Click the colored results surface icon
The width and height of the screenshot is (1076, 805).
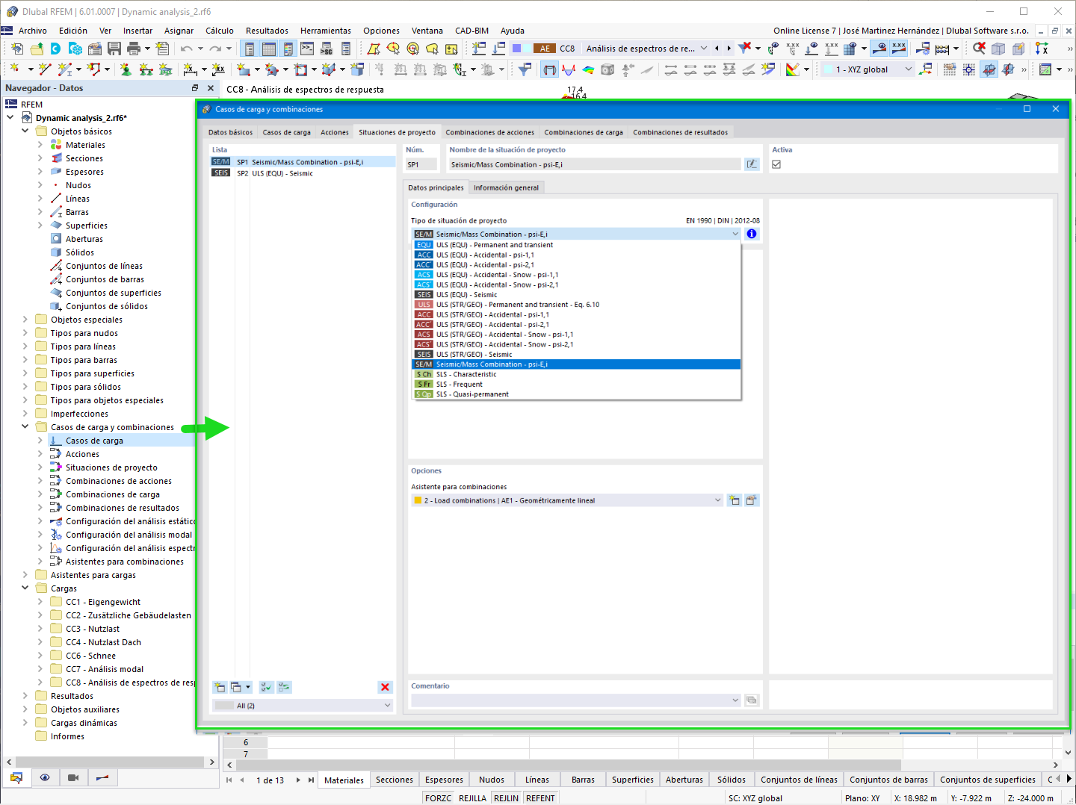point(588,69)
